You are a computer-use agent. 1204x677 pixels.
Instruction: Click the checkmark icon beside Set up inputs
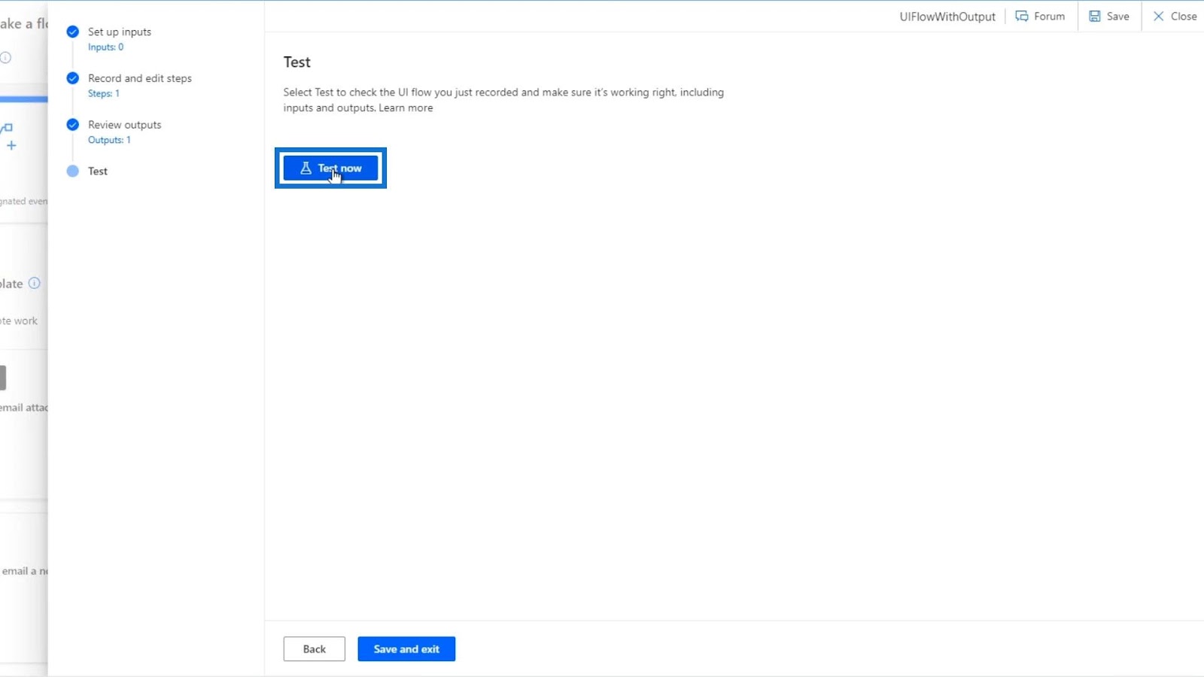pyautogui.click(x=73, y=32)
